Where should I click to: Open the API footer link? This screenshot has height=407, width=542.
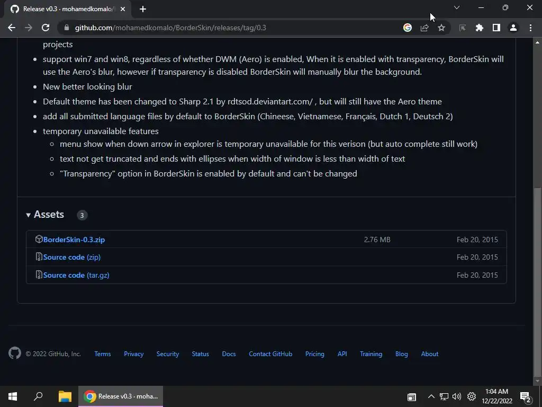(x=342, y=353)
